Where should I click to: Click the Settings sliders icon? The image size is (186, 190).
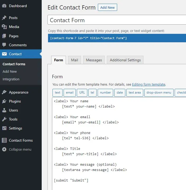pyautogui.click(x=4, y=128)
